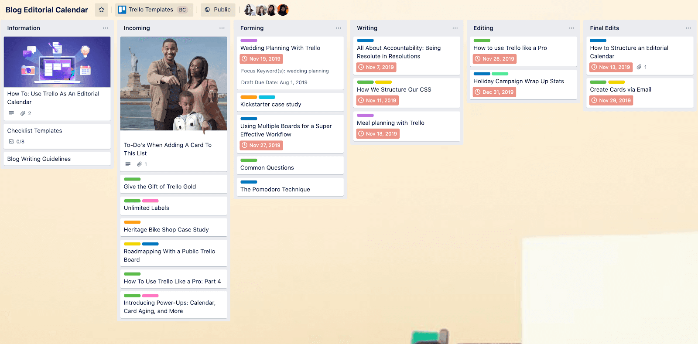Click the green label on Give the Gift card
Screen dimensions: 698x344
[132, 179]
